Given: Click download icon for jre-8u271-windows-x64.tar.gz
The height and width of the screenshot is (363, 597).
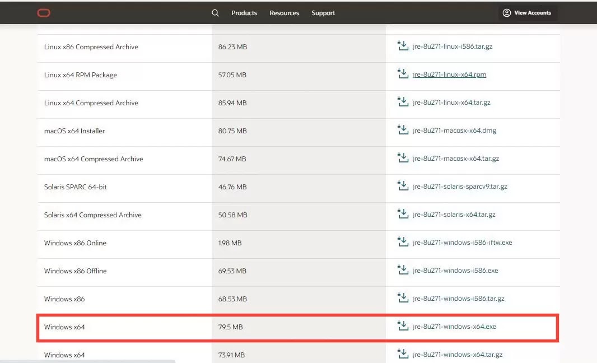Looking at the screenshot, I should click(x=403, y=354).
